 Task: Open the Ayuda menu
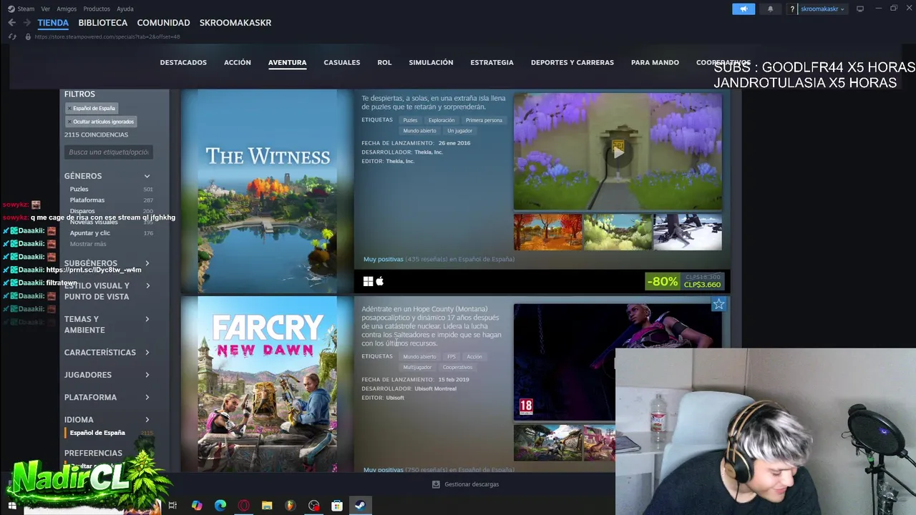125,9
